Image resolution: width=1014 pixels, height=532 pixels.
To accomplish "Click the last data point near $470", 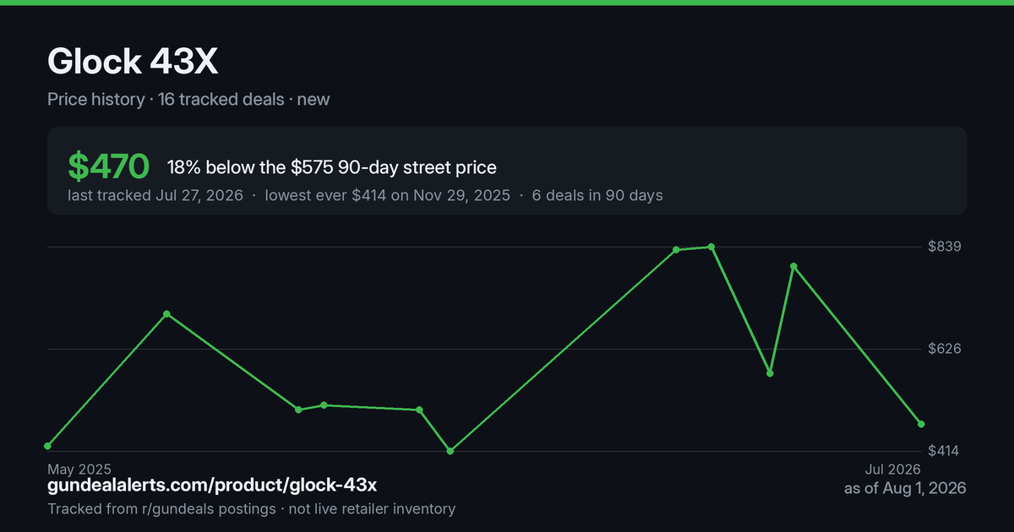I will 921,424.
